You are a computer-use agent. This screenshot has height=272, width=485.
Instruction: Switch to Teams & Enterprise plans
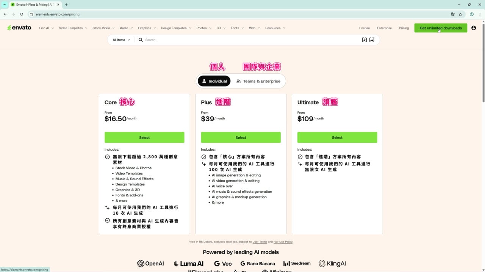(258, 81)
